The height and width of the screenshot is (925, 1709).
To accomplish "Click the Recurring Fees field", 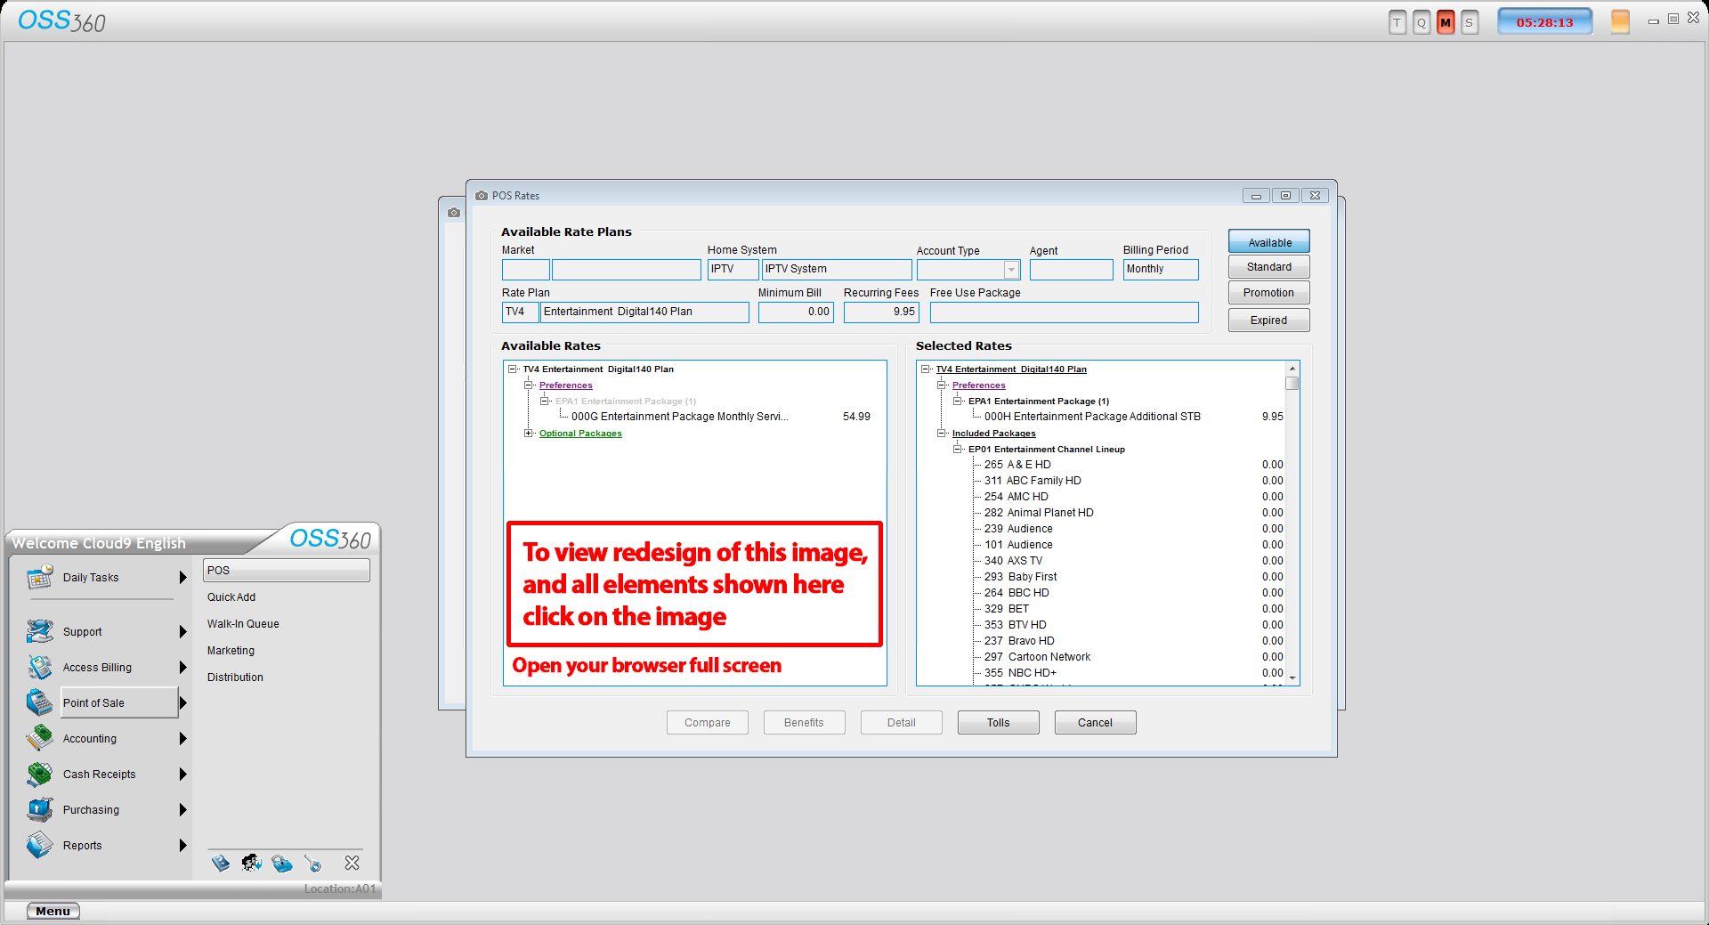I will (x=881, y=312).
